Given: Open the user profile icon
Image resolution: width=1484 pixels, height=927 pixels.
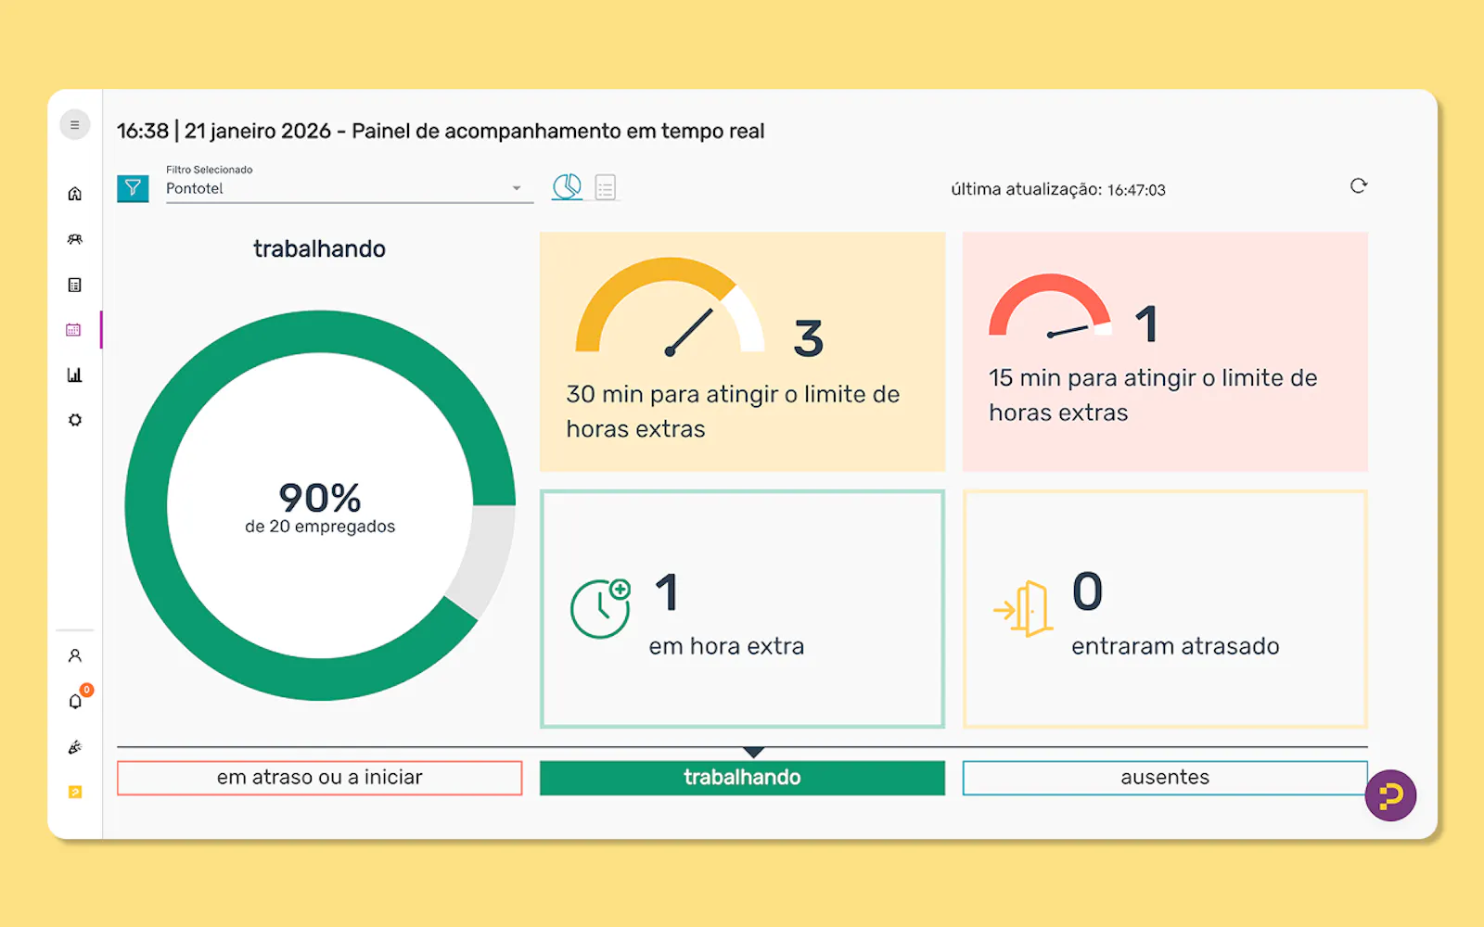Looking at the screenshot, I should [x=75, y=655].
